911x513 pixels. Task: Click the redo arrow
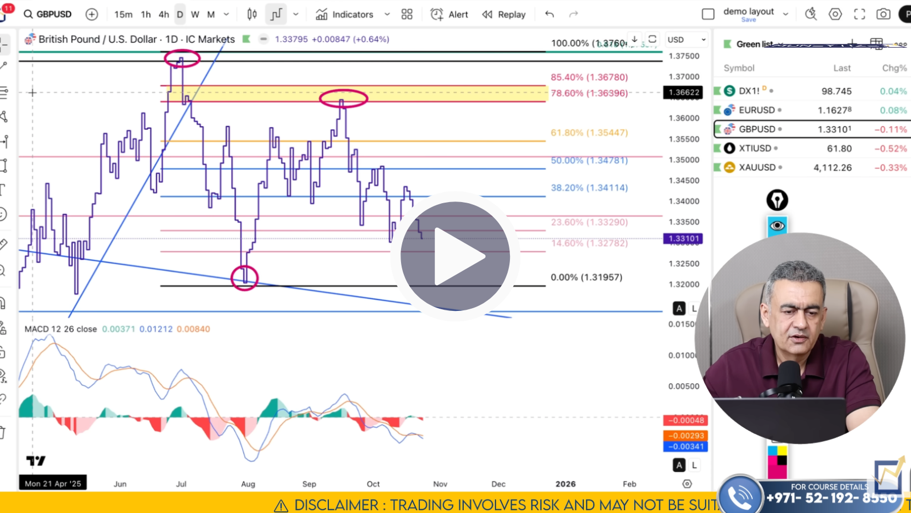click(x=574, y=14)
